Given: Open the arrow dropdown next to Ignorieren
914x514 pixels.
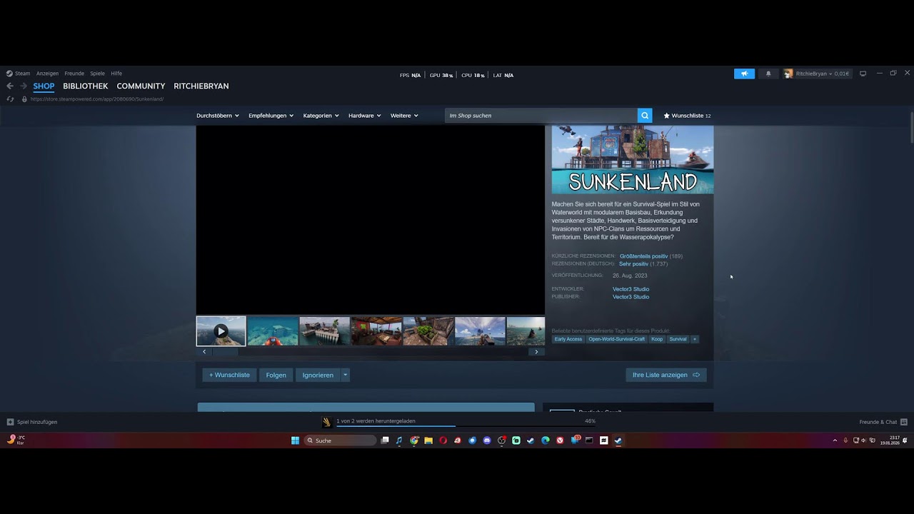Looking at the screenshot, I should pos(346,375).
